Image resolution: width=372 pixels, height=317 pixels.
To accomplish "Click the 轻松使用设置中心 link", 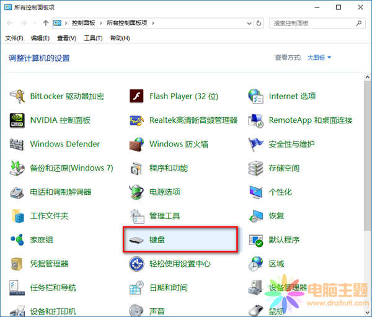I will [x=180, y=264].
